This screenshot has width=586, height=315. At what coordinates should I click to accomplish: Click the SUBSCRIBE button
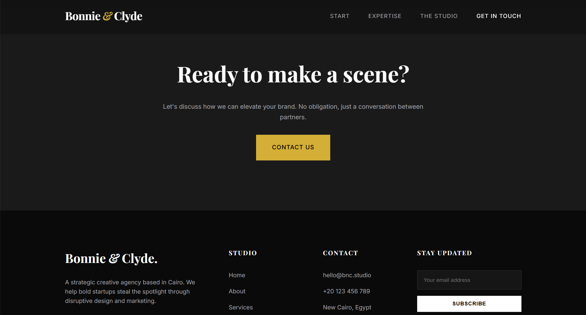click(x=469, y=304)
